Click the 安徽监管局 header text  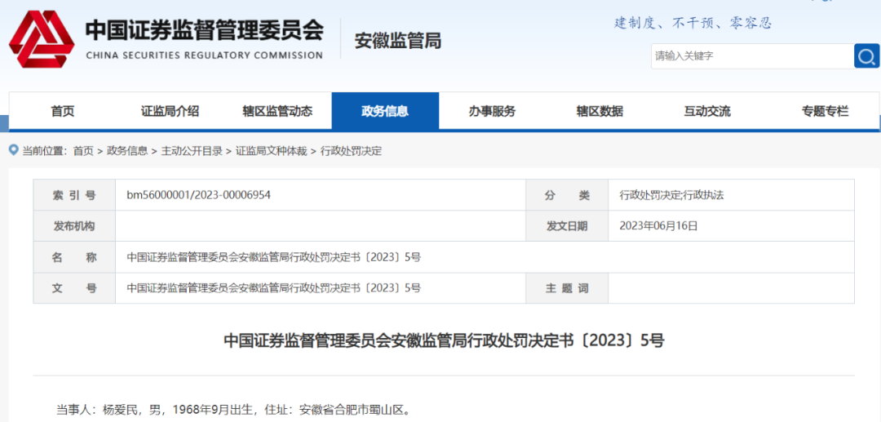tap(398, 41)
